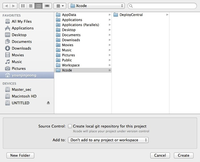This screenshot has height=162, width=200.
Task: Eject the UNTITLED volume
Action: click(x=48, y=103)
